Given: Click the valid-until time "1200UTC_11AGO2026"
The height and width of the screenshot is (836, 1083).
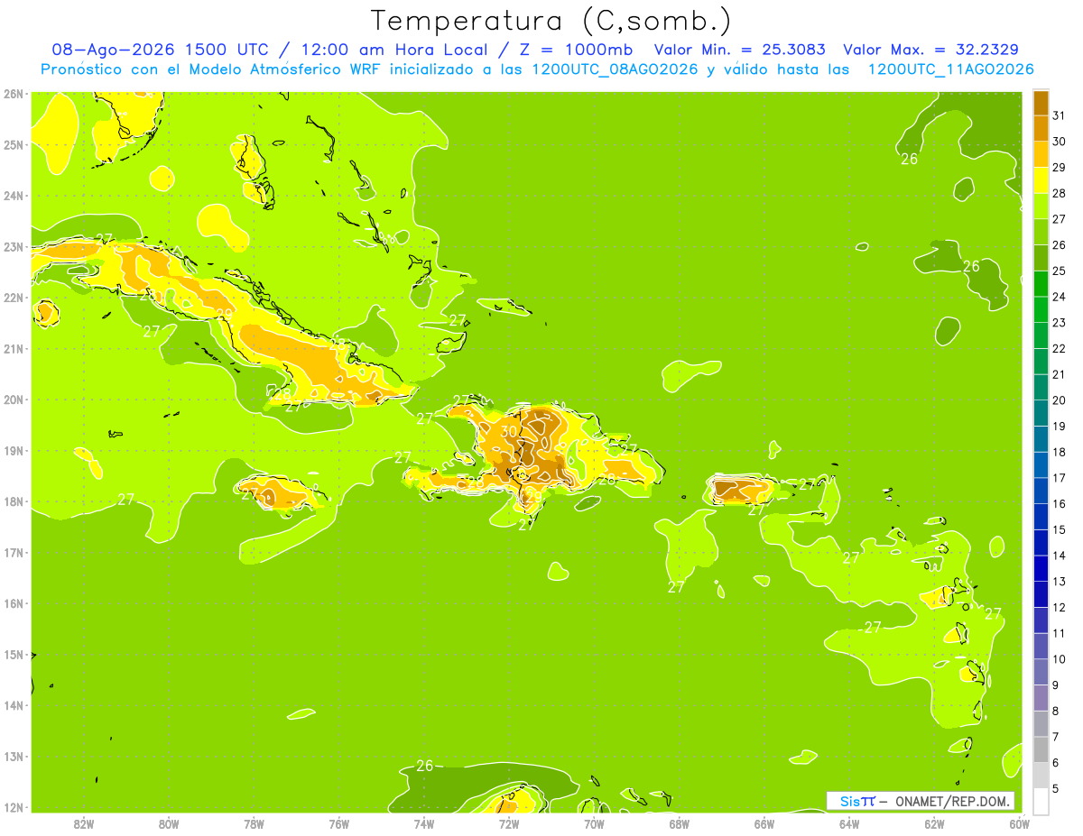Looking at the screenshot, I should click(950, 69).
